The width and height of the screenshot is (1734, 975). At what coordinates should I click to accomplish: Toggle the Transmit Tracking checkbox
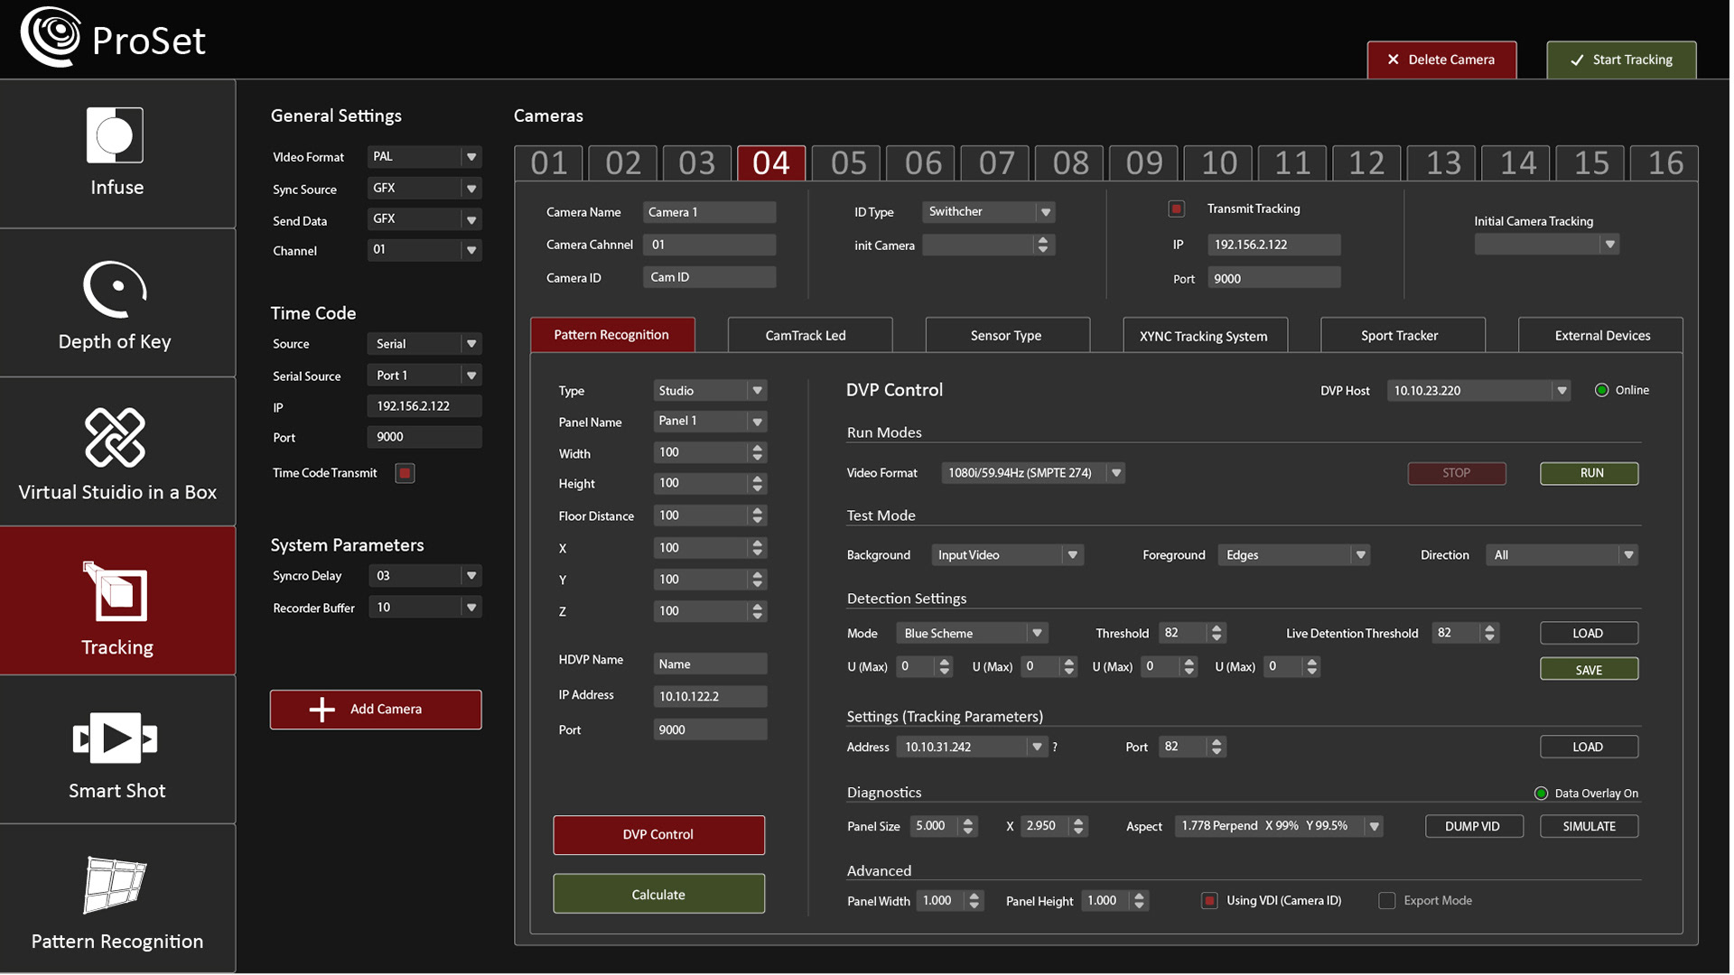(1176, 209)
